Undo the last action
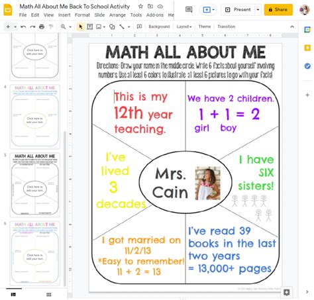 (23, 26)
